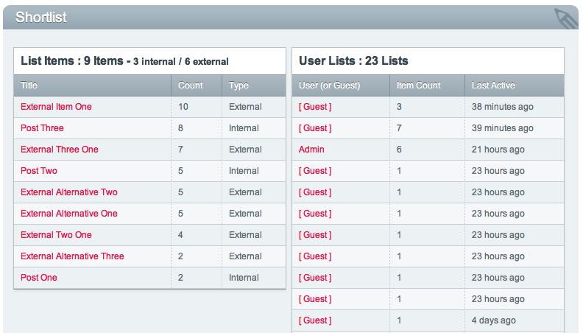Click the Type column header
Screen dimensions: 583x333
pos(239,85)
